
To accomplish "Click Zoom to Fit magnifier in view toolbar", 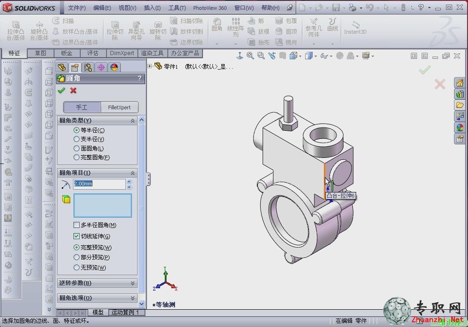I will [250, 56].
